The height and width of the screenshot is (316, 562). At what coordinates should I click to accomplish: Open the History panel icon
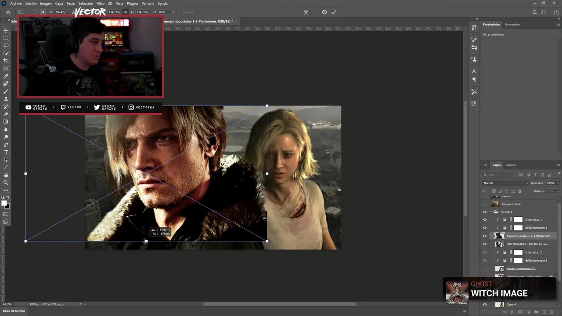pyautogui.click(x=474, y=27)
